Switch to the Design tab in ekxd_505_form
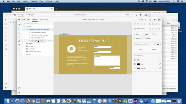Image resolution: width=186 pixels, height=104 pixels. point(35,19)
